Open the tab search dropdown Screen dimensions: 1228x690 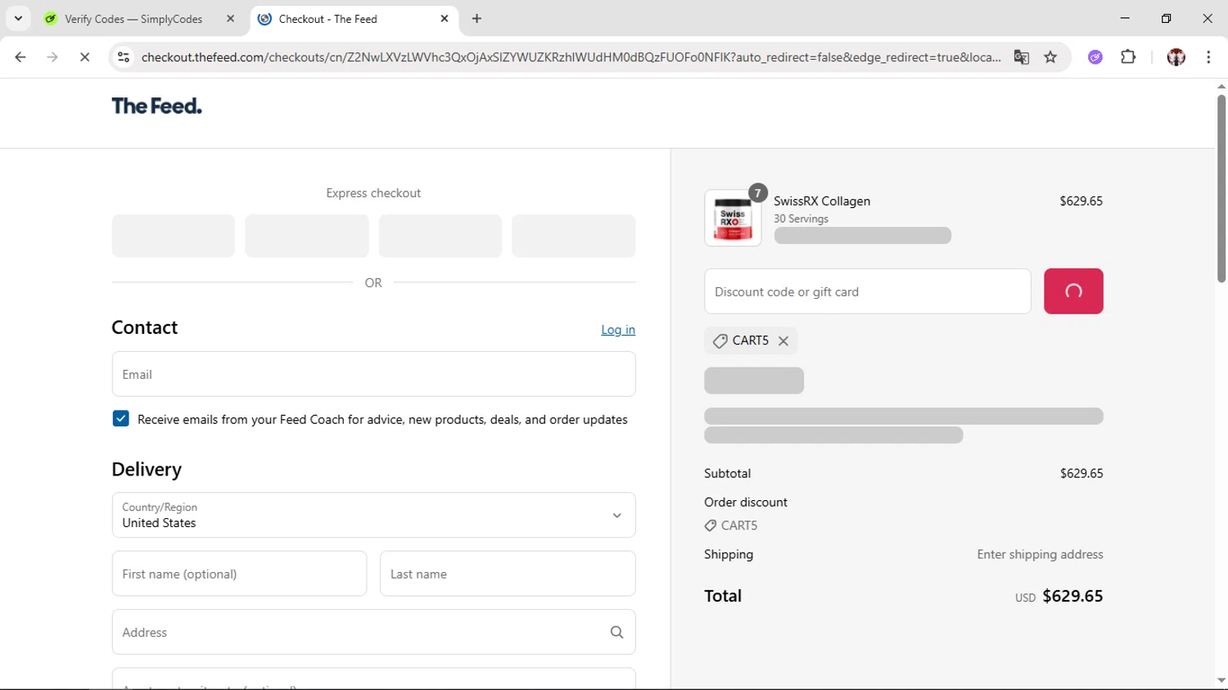18,18
